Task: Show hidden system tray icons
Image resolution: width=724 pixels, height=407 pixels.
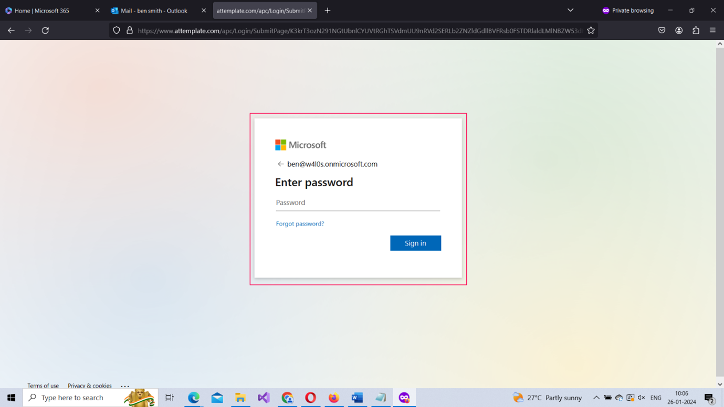Action: [596, 398]
